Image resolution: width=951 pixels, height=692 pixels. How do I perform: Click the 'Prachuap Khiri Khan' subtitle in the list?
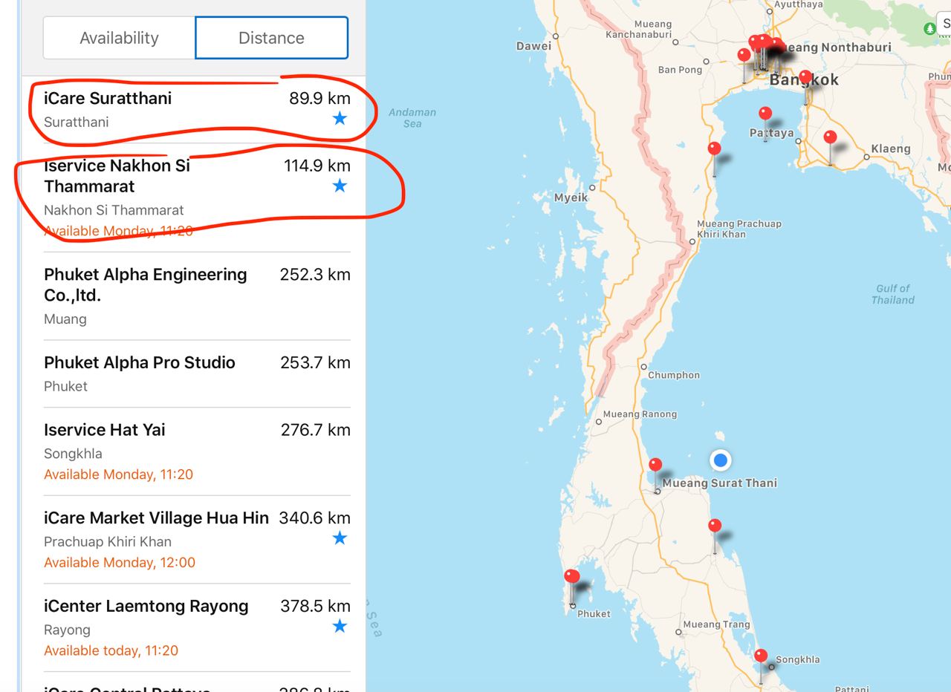click(x=108, y=542)
